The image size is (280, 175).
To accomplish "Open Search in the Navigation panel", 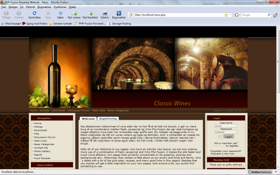I will coord(38,154).
